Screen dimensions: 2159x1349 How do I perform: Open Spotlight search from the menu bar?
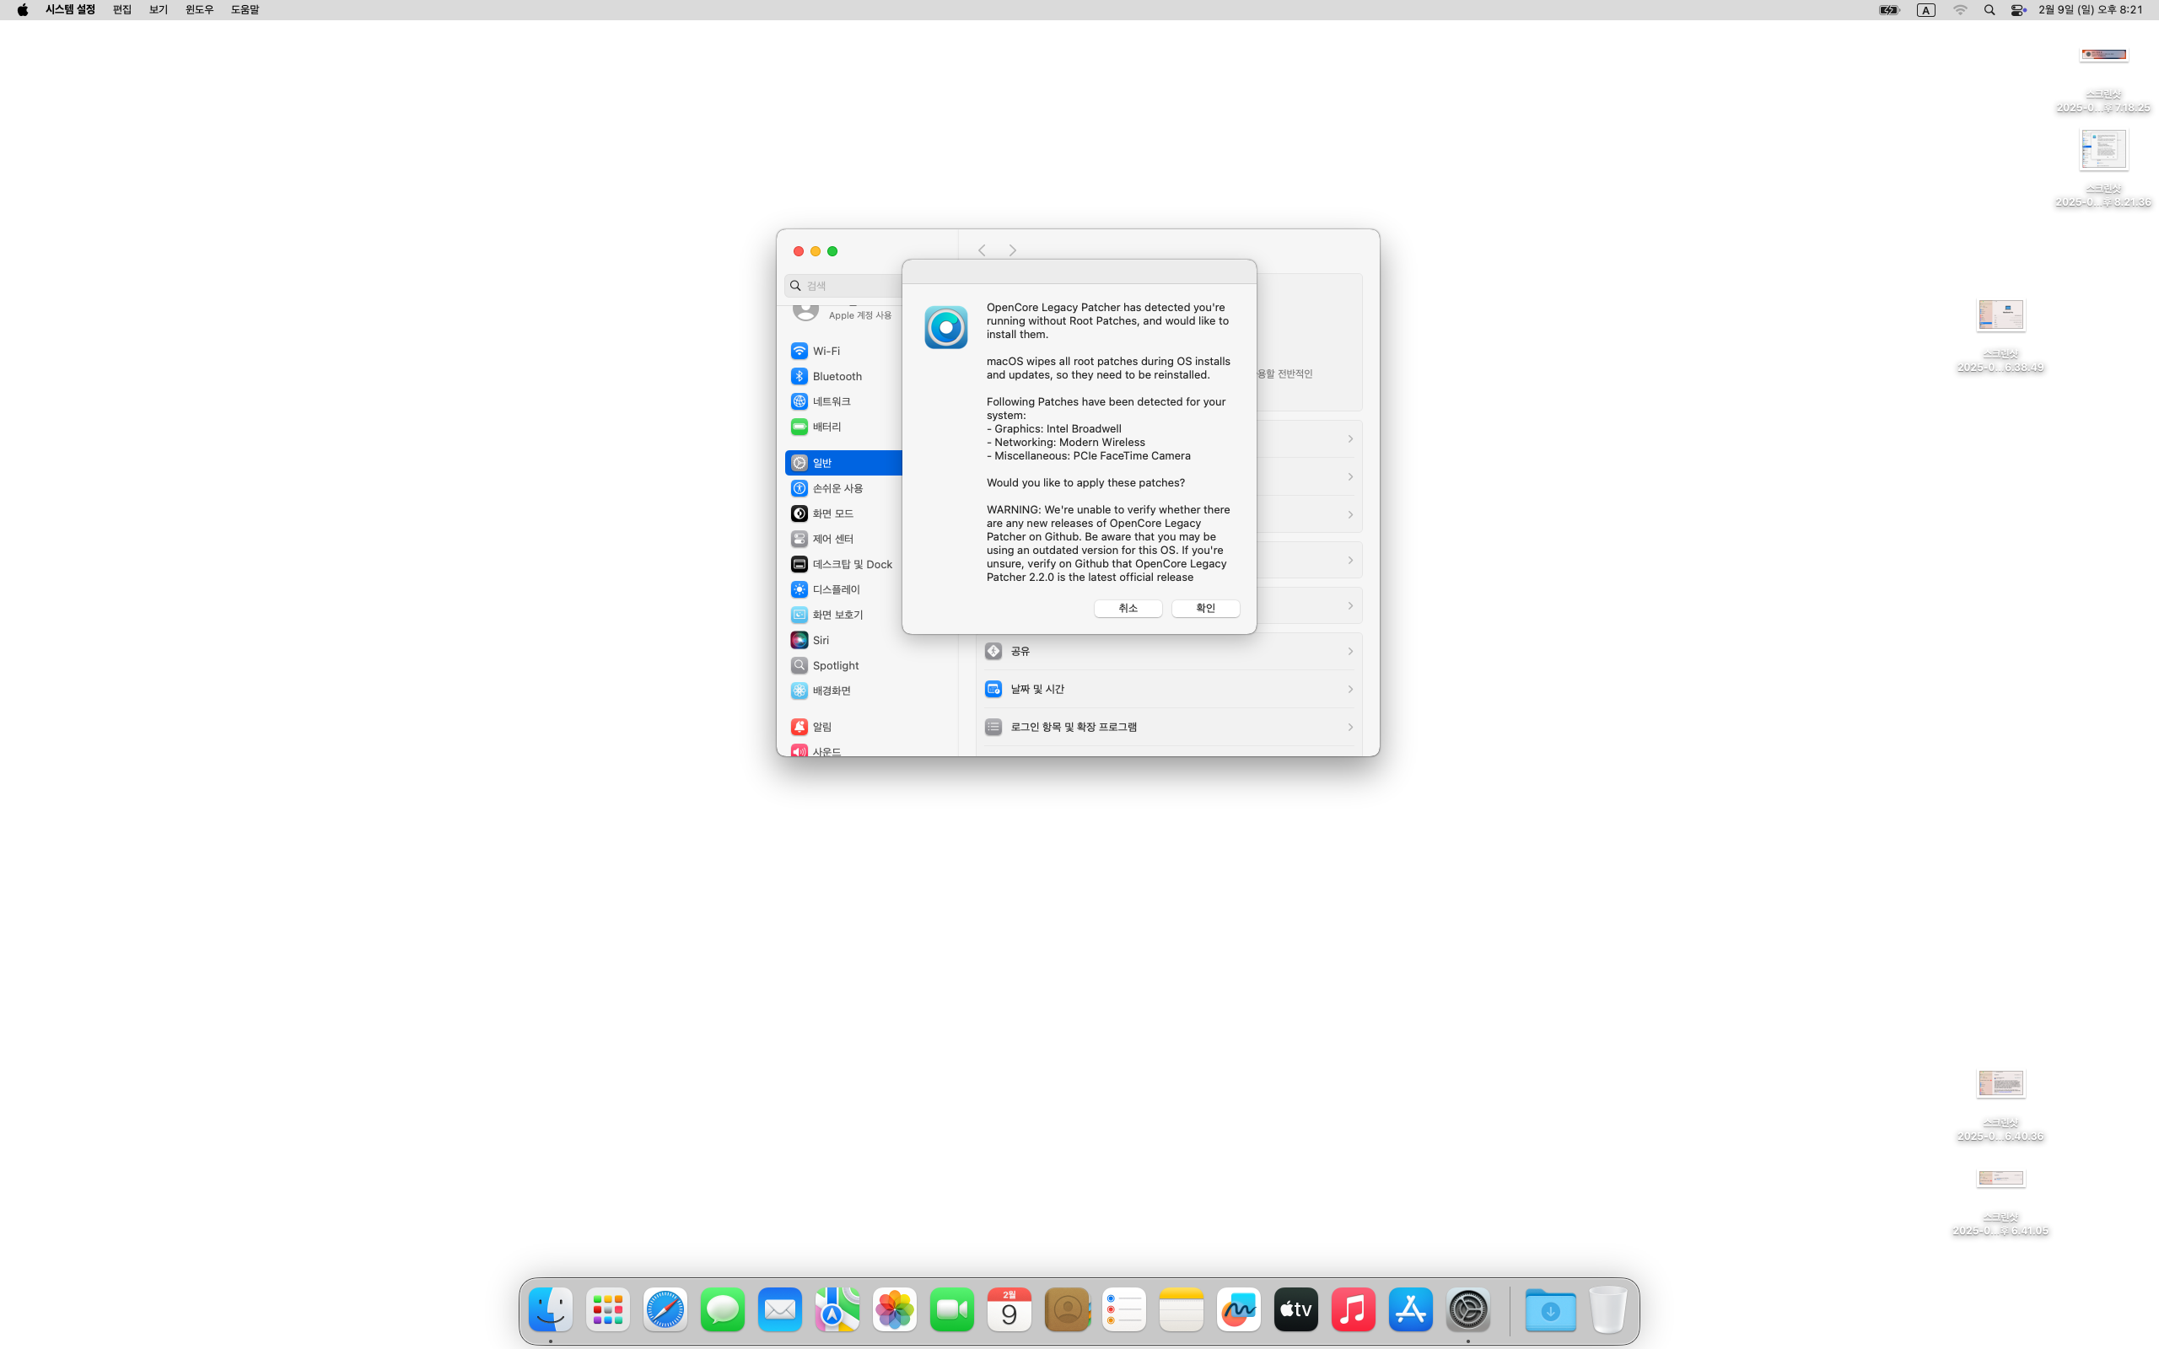point(1989,10)
